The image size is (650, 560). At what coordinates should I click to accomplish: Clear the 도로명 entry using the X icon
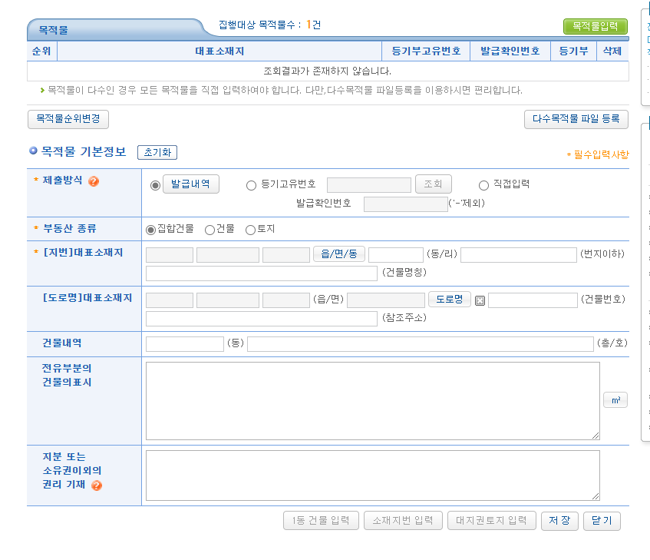[x=480, y=300]
